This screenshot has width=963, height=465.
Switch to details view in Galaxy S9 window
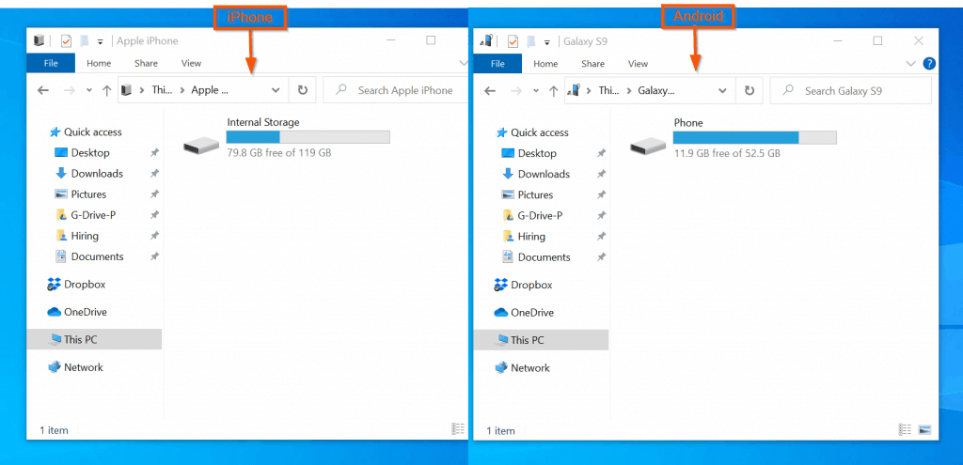click(906, 428)
